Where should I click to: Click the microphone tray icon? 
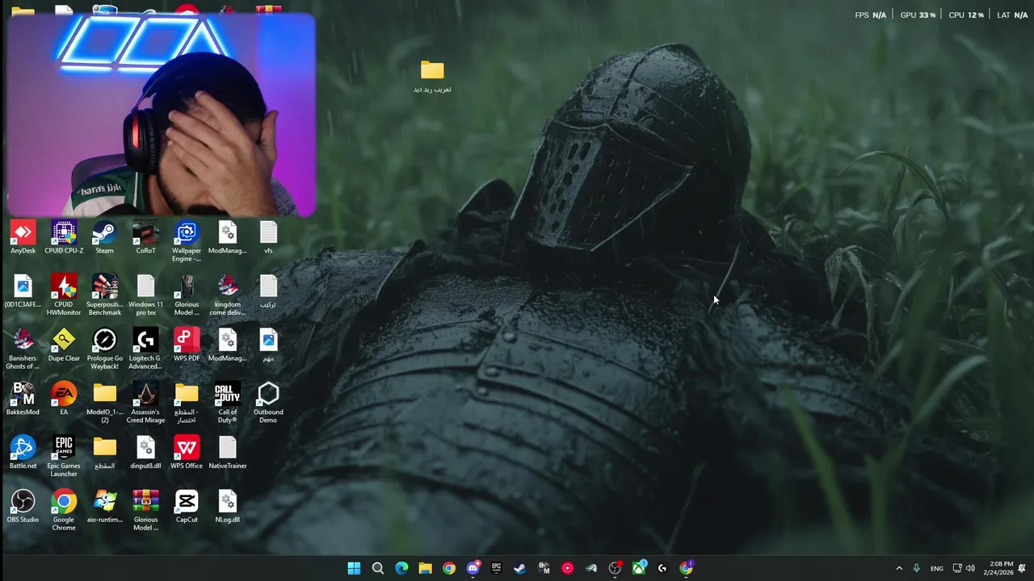pos(916,568)
